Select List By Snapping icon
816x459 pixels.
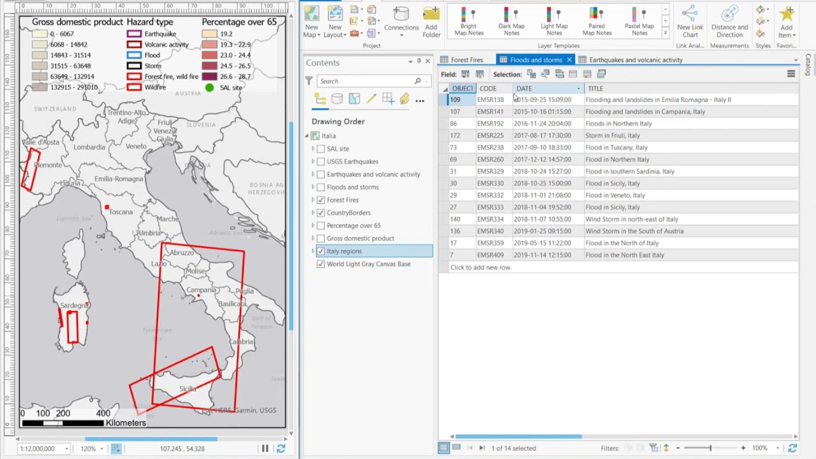(x=388, y=99)
